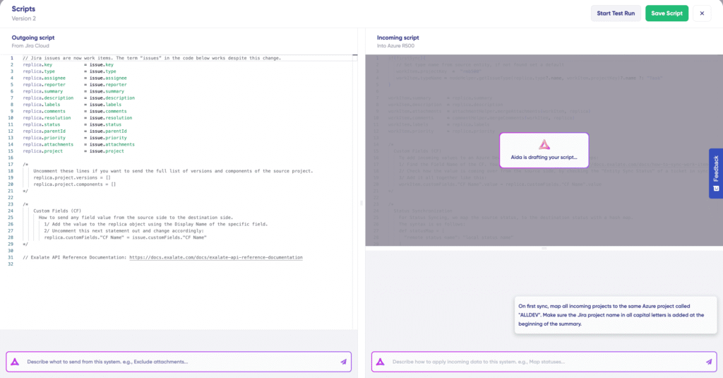
Task: Close the Scripts editor with the X
Action: point(701,13)
